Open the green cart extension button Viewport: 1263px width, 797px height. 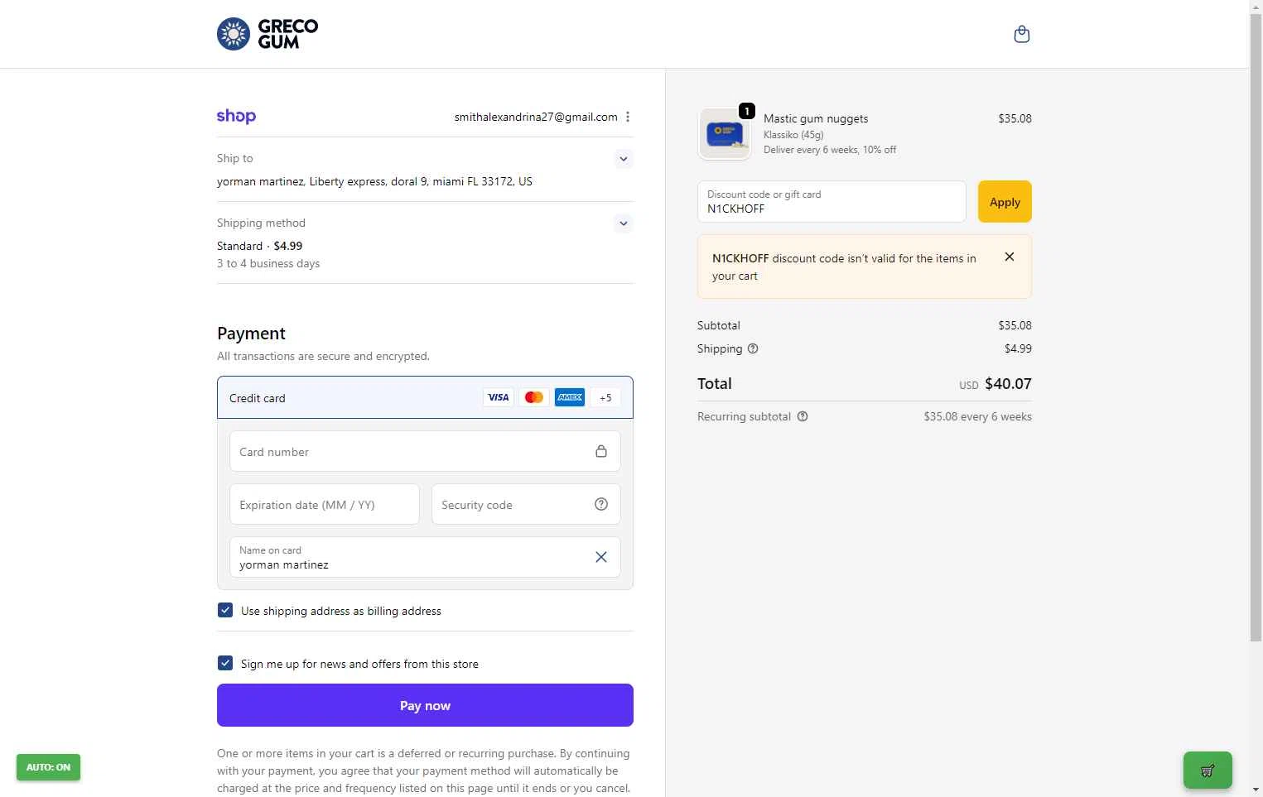tap(1208, 771)
